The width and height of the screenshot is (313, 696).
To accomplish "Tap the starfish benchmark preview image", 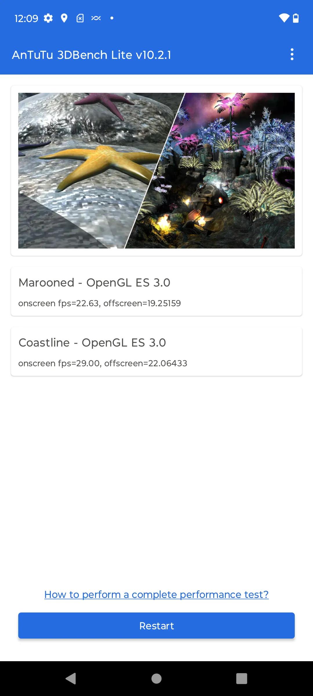I will pos(87,171).
